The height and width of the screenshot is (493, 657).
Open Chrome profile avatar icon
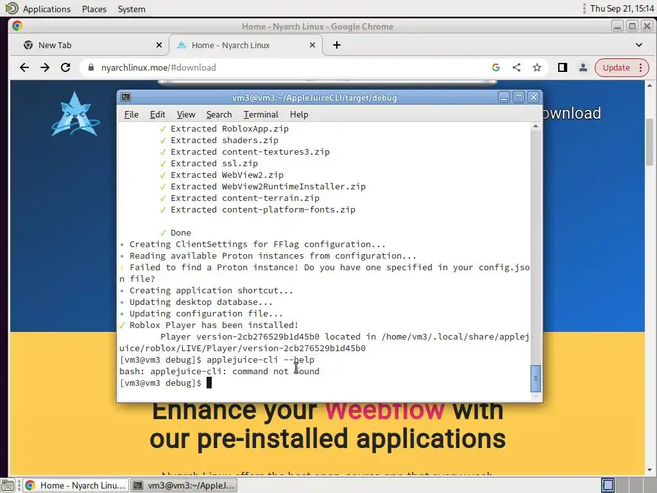coord(583,67)
